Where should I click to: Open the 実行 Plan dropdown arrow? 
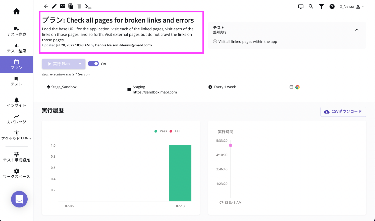coord(80,64)
